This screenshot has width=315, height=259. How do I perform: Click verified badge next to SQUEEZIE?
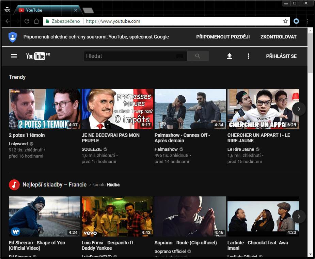click(106, 149)
